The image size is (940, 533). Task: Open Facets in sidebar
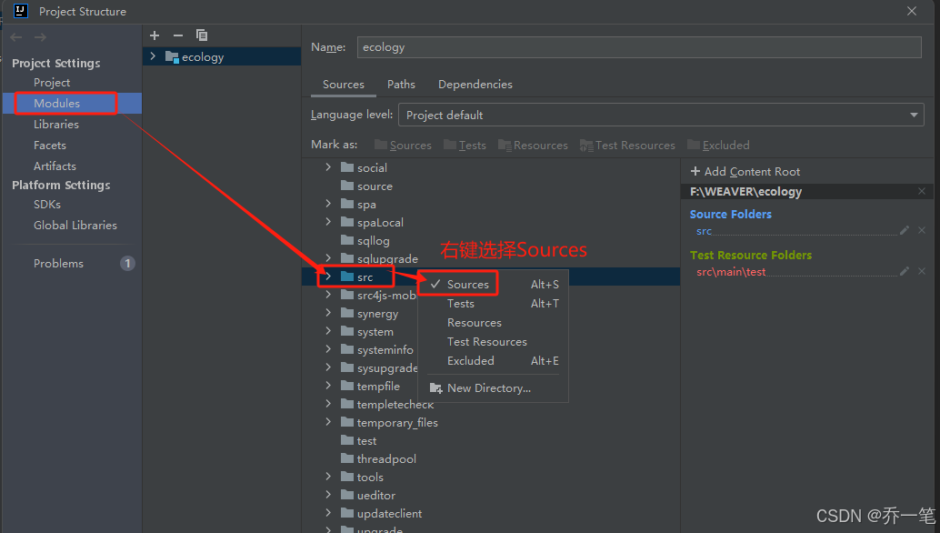point(50,146)
